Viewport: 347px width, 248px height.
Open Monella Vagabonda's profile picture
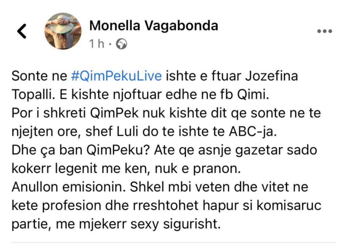[x=63, y=31]
